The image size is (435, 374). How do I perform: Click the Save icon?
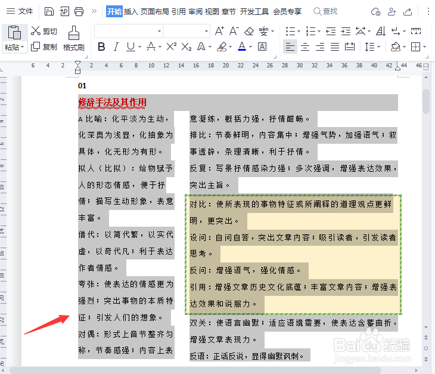pyautogui.click(x=49, y=11)
